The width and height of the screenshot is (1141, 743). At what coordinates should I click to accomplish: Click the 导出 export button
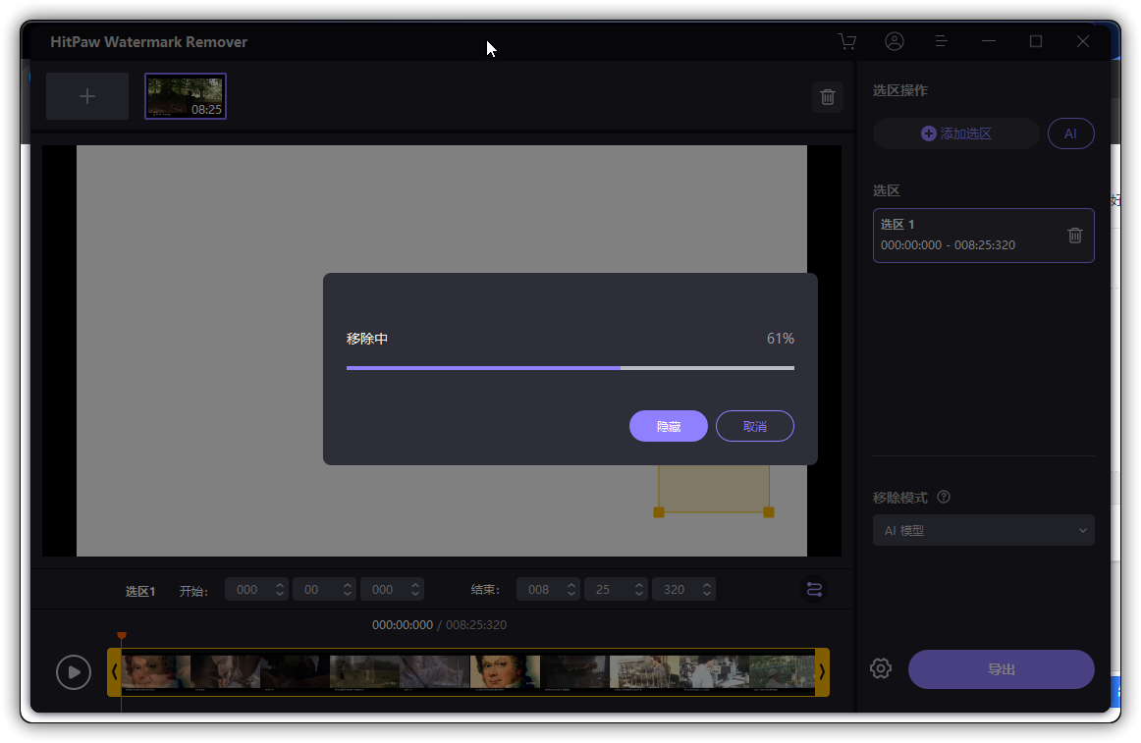point(1001,669)
